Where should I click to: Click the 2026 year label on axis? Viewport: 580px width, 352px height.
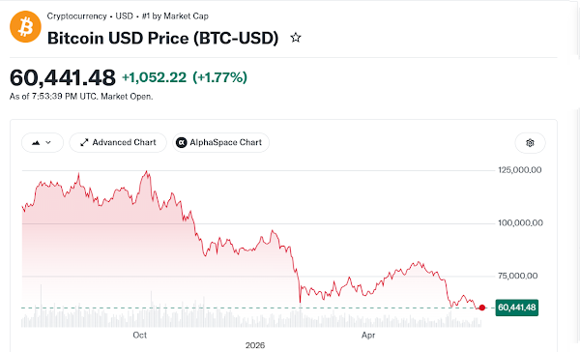pyautogui.click(x=255, y=345)
